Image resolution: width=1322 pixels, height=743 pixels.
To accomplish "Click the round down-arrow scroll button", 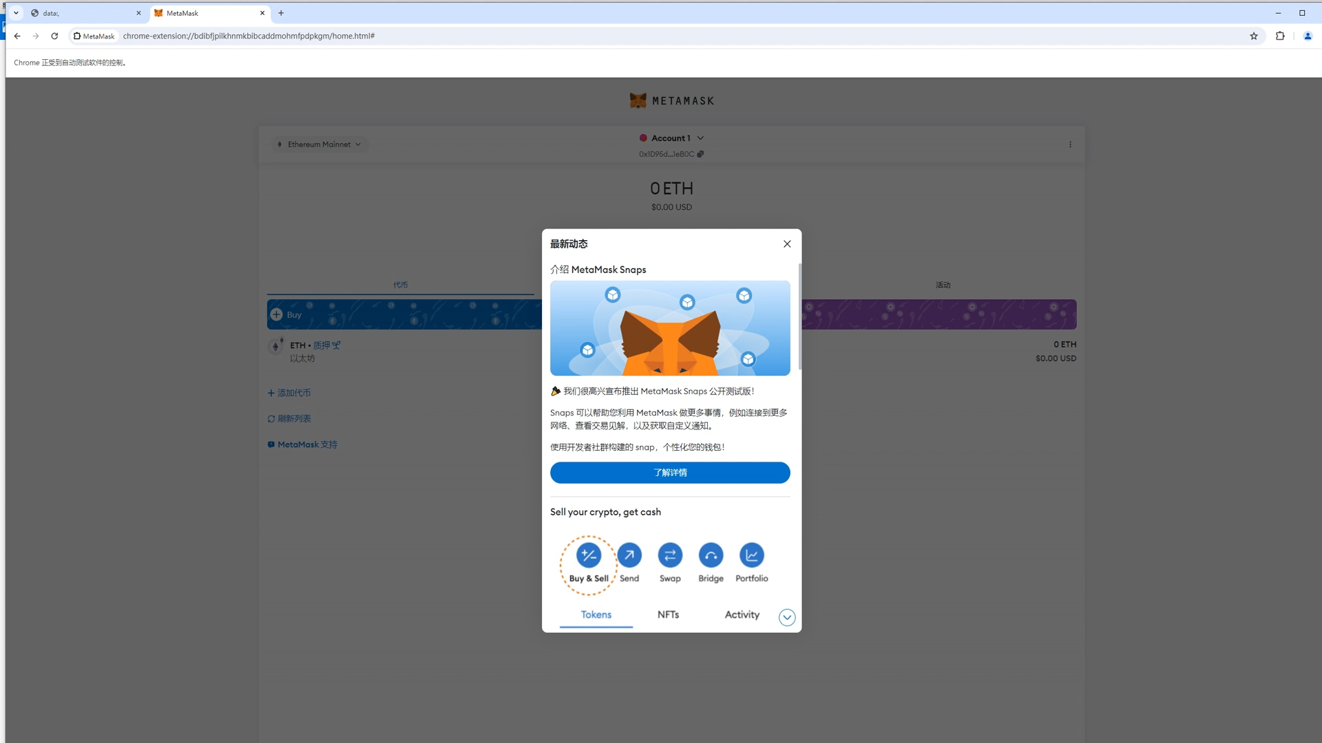I will (787, 618).
